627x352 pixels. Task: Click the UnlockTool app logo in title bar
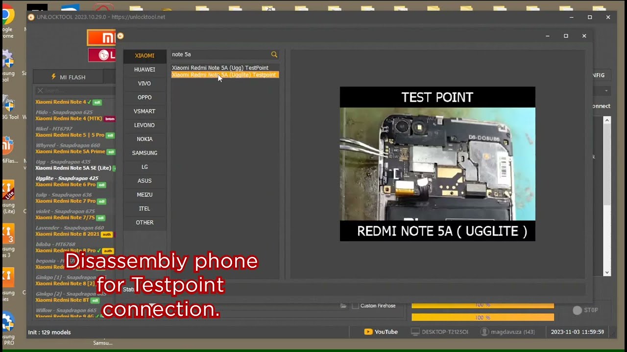click(x=31, y=17)
